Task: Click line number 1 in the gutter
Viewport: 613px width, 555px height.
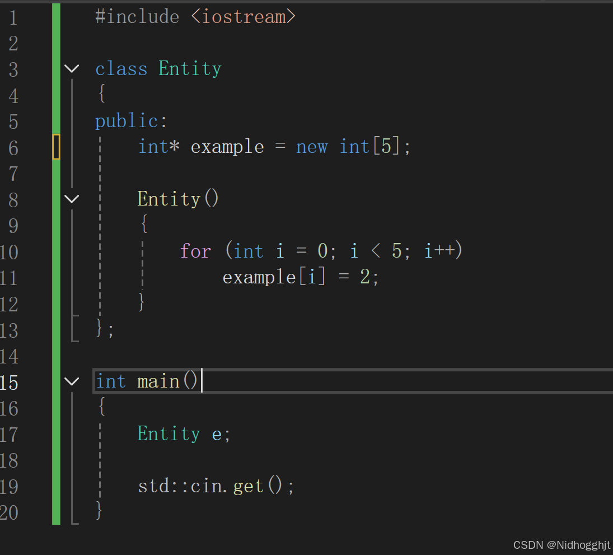Action: click(x=13, y=18)
